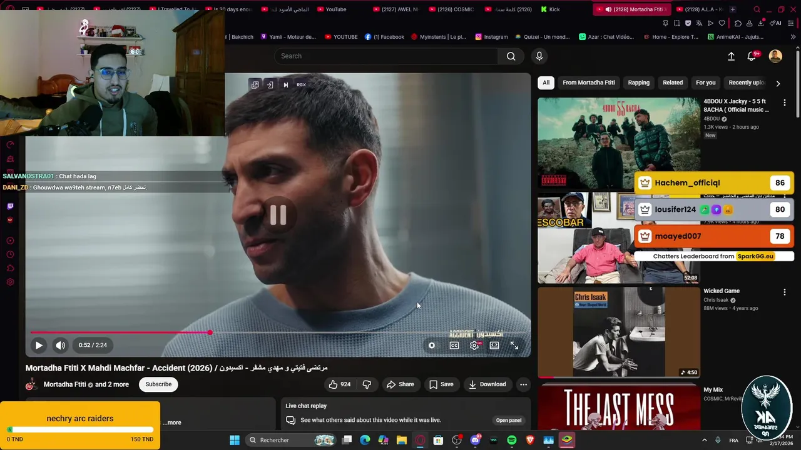This screenshot has width=801, height=450.
Task: Open Spotify from the taskbar
Action: 512,440
